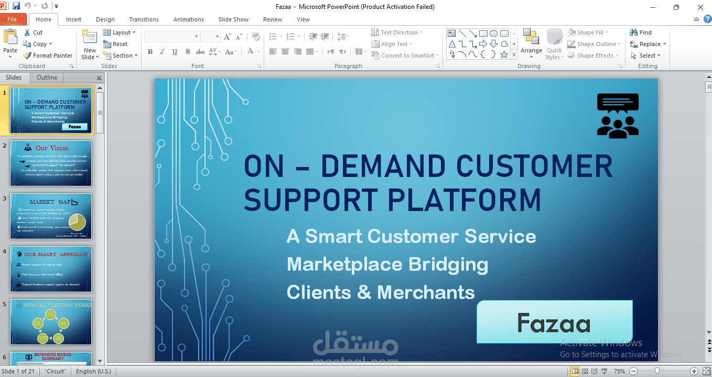Center the paragraph text
Image resolution: width=712 pixels, height=377 pixels.
[285, 52]
